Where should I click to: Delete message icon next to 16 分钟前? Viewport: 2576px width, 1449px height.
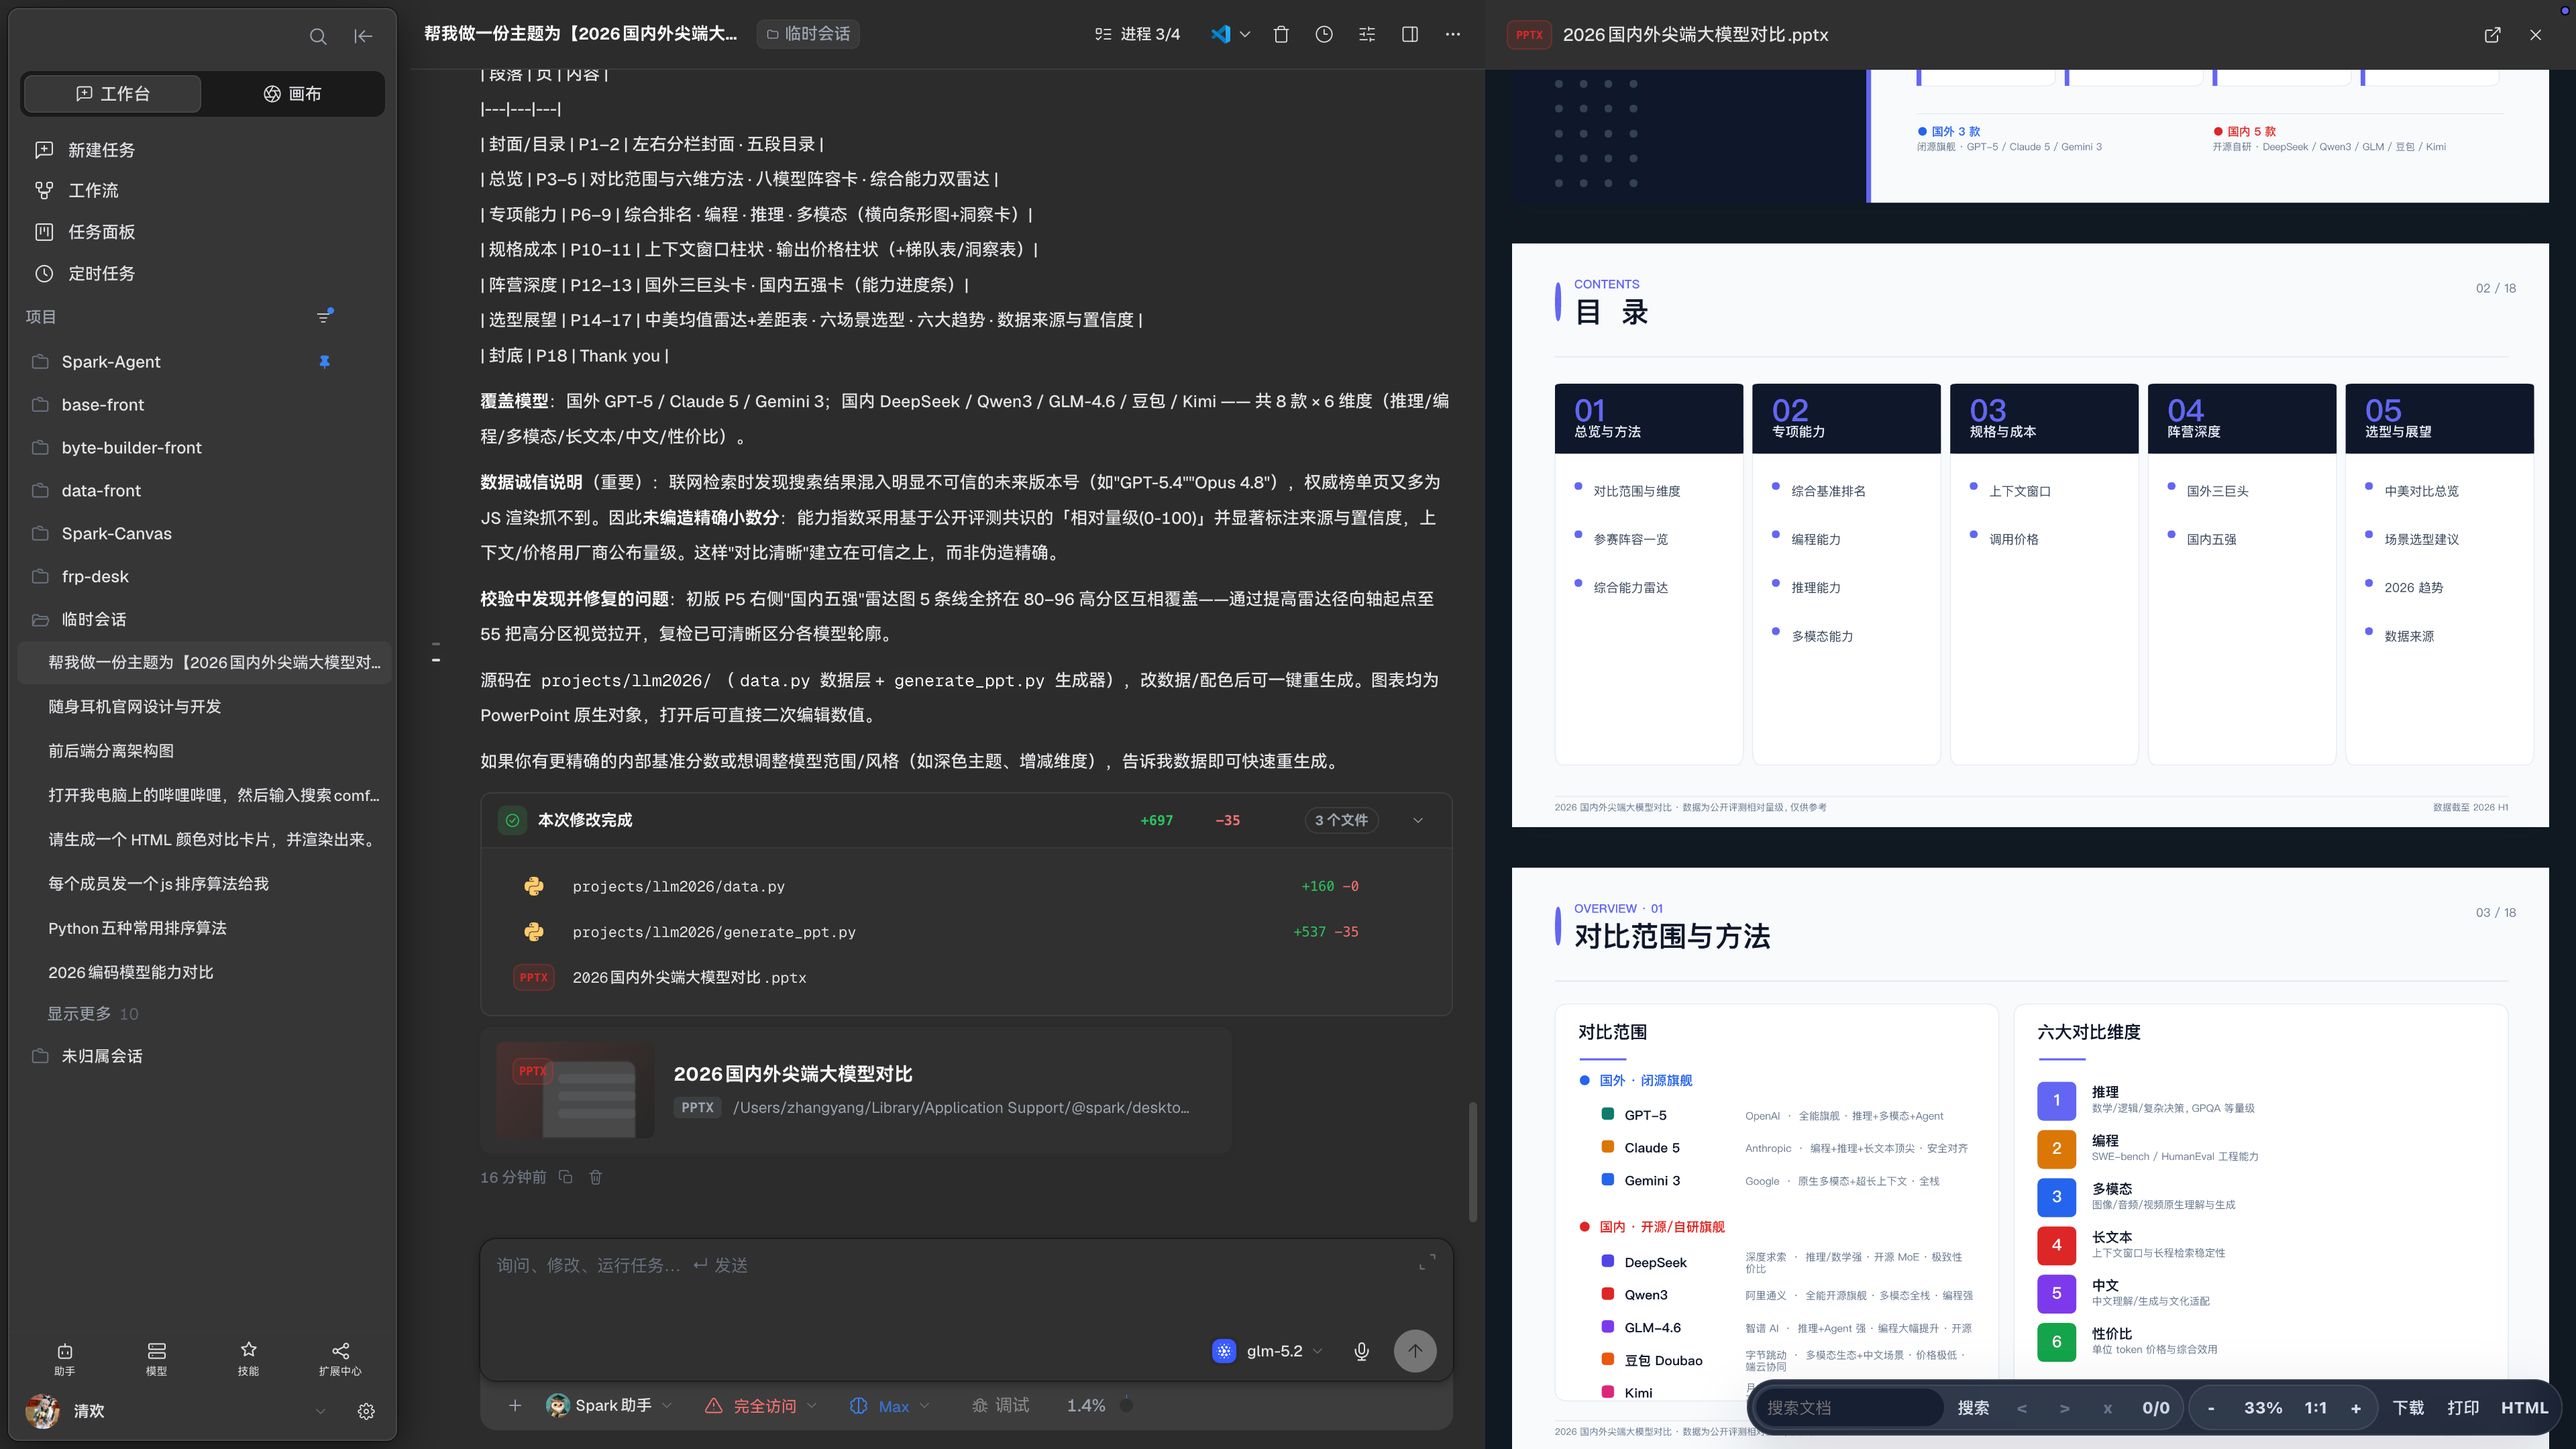596,1177
